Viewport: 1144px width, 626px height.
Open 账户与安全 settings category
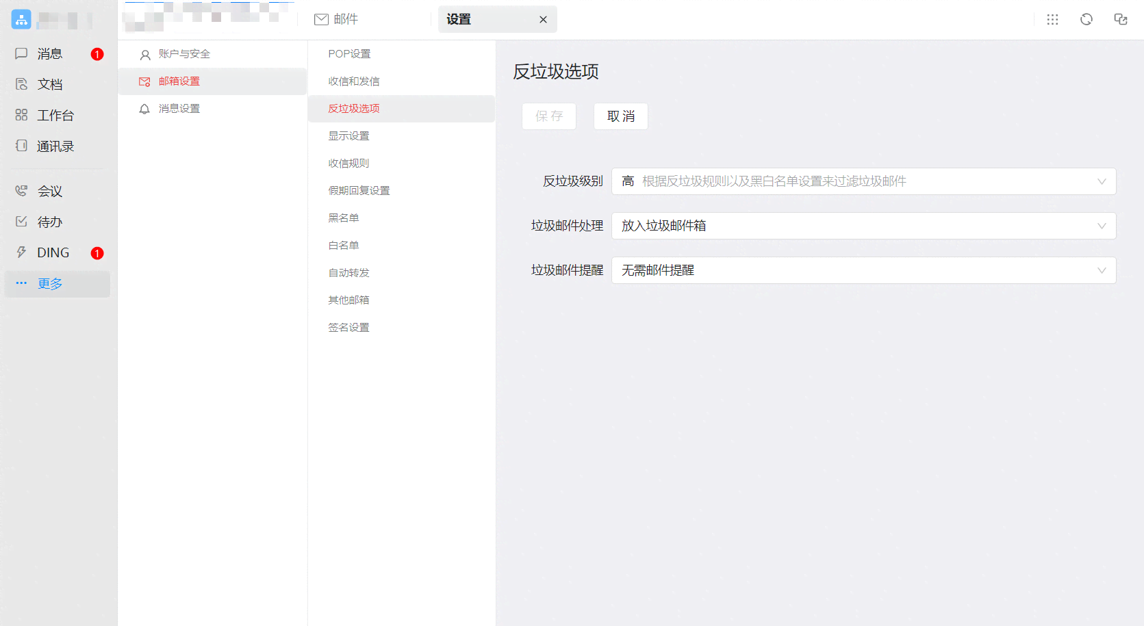point(212,54)
